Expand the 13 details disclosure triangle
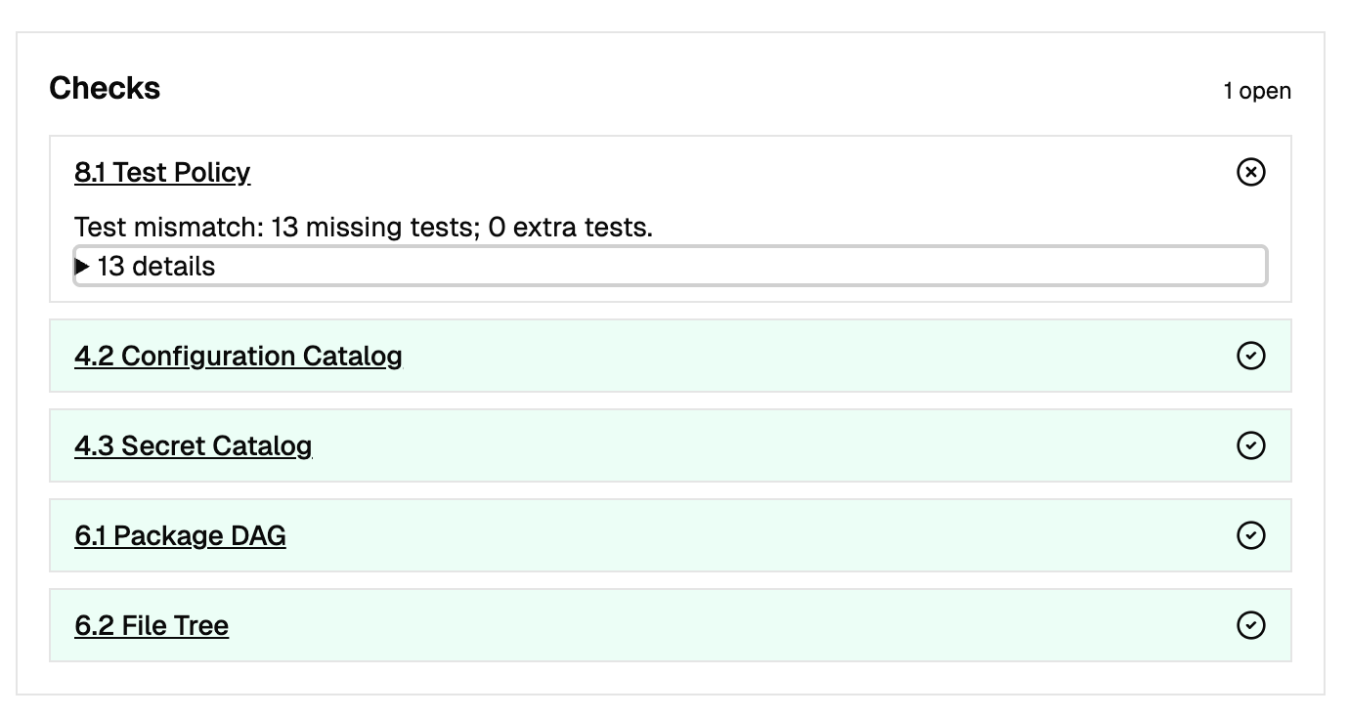1349x717 pixels. (83, 267)
